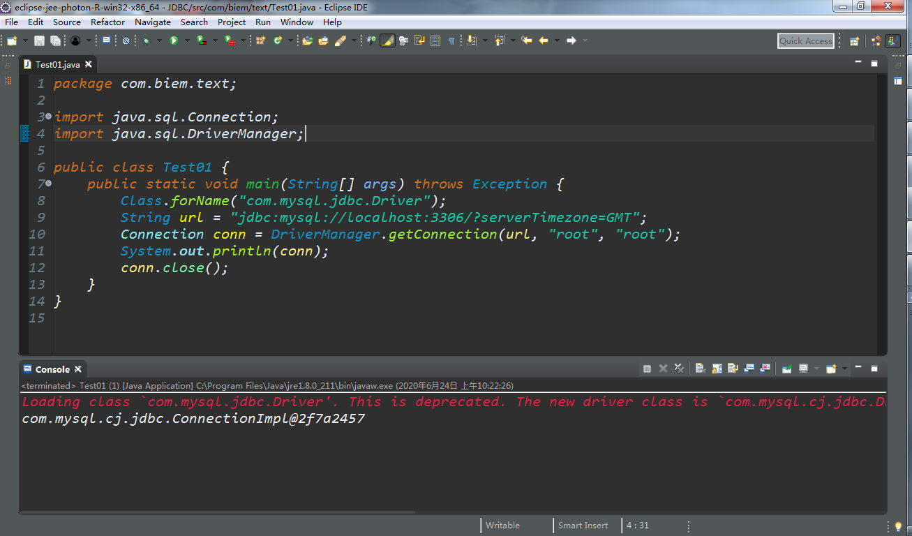
Task: Click the New file wizard icon
Action: tap(11, 40)
